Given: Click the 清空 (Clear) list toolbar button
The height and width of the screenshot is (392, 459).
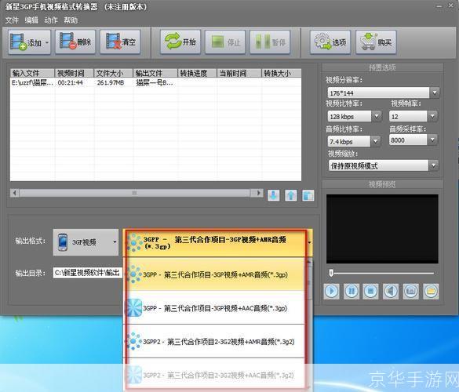Looking at the screenshot, I should click(x=120, y=42).
